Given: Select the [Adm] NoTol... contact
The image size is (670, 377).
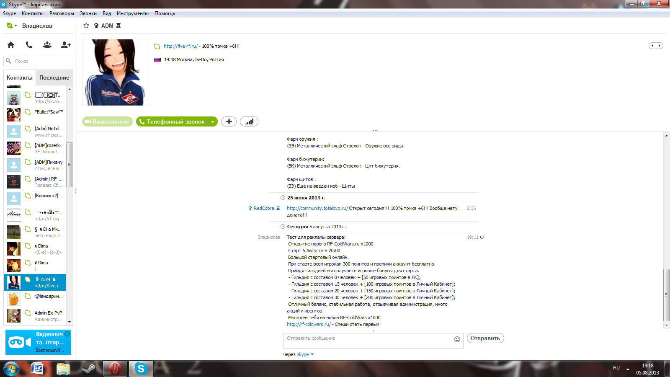Looking at the screenshot, I should pyautogui.click(x=35, y=132).
